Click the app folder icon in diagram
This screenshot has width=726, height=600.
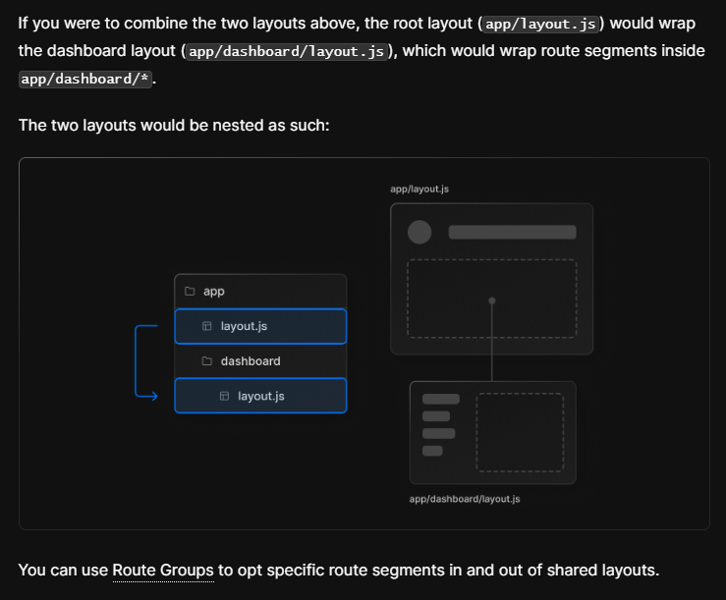click(x=190, y=291)
